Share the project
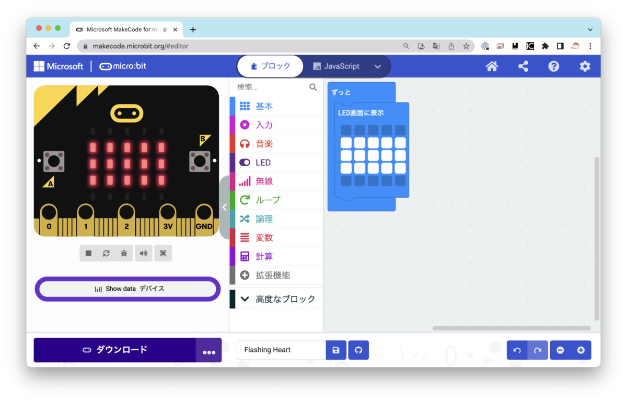Image resolution: width=627 pixels, height=402 pixels. (523, 66)
